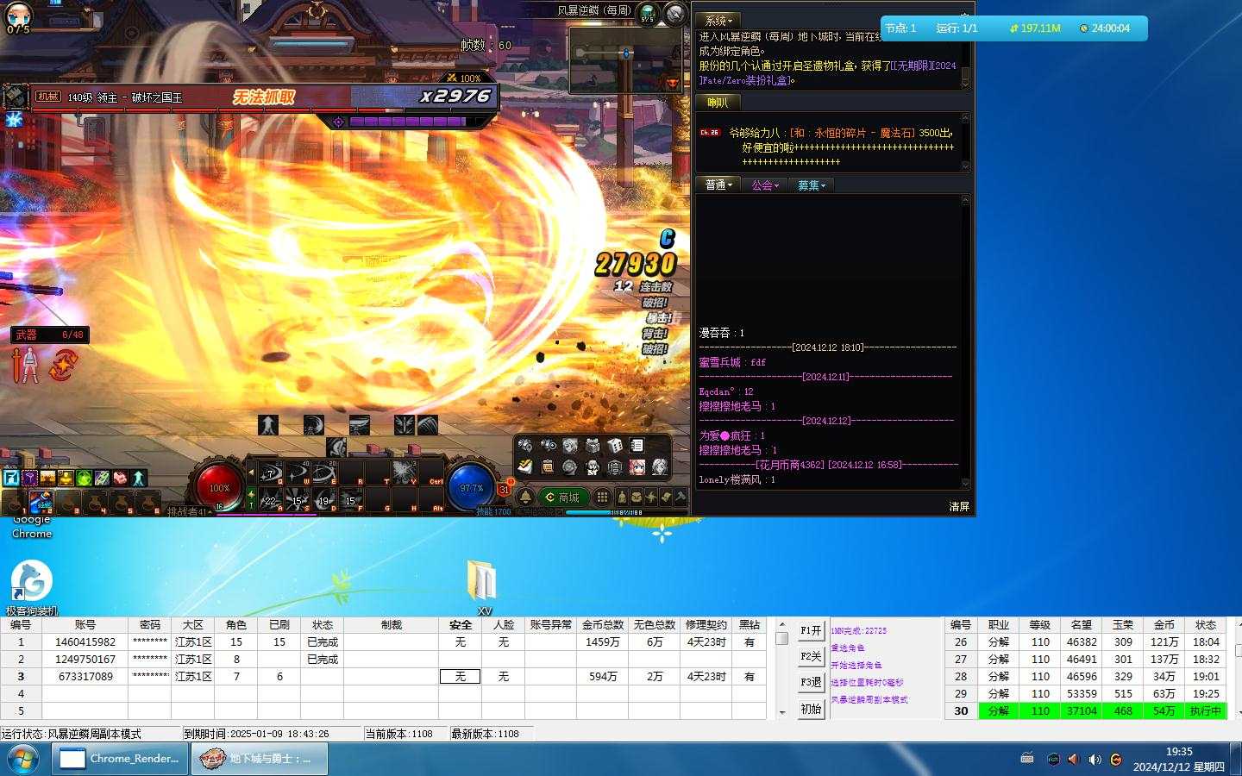Click the left arrow beside the skill bar

[x=251, y=473]
